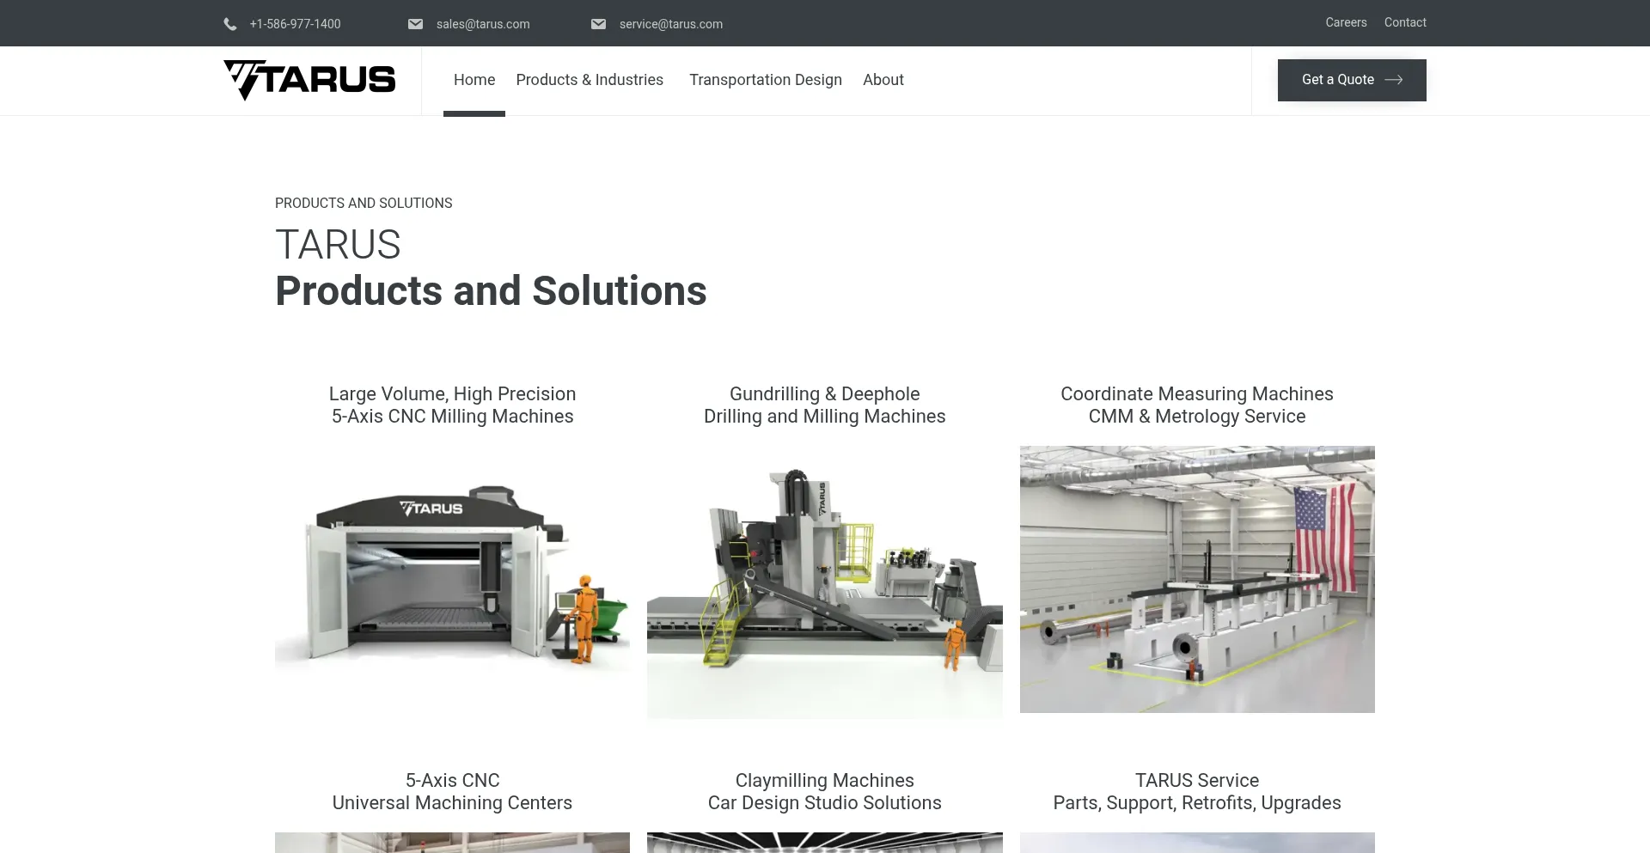Click the arrow icon in Get a Quote
The height and width of the screenshot is (853, 1650).
point(1394,80)
